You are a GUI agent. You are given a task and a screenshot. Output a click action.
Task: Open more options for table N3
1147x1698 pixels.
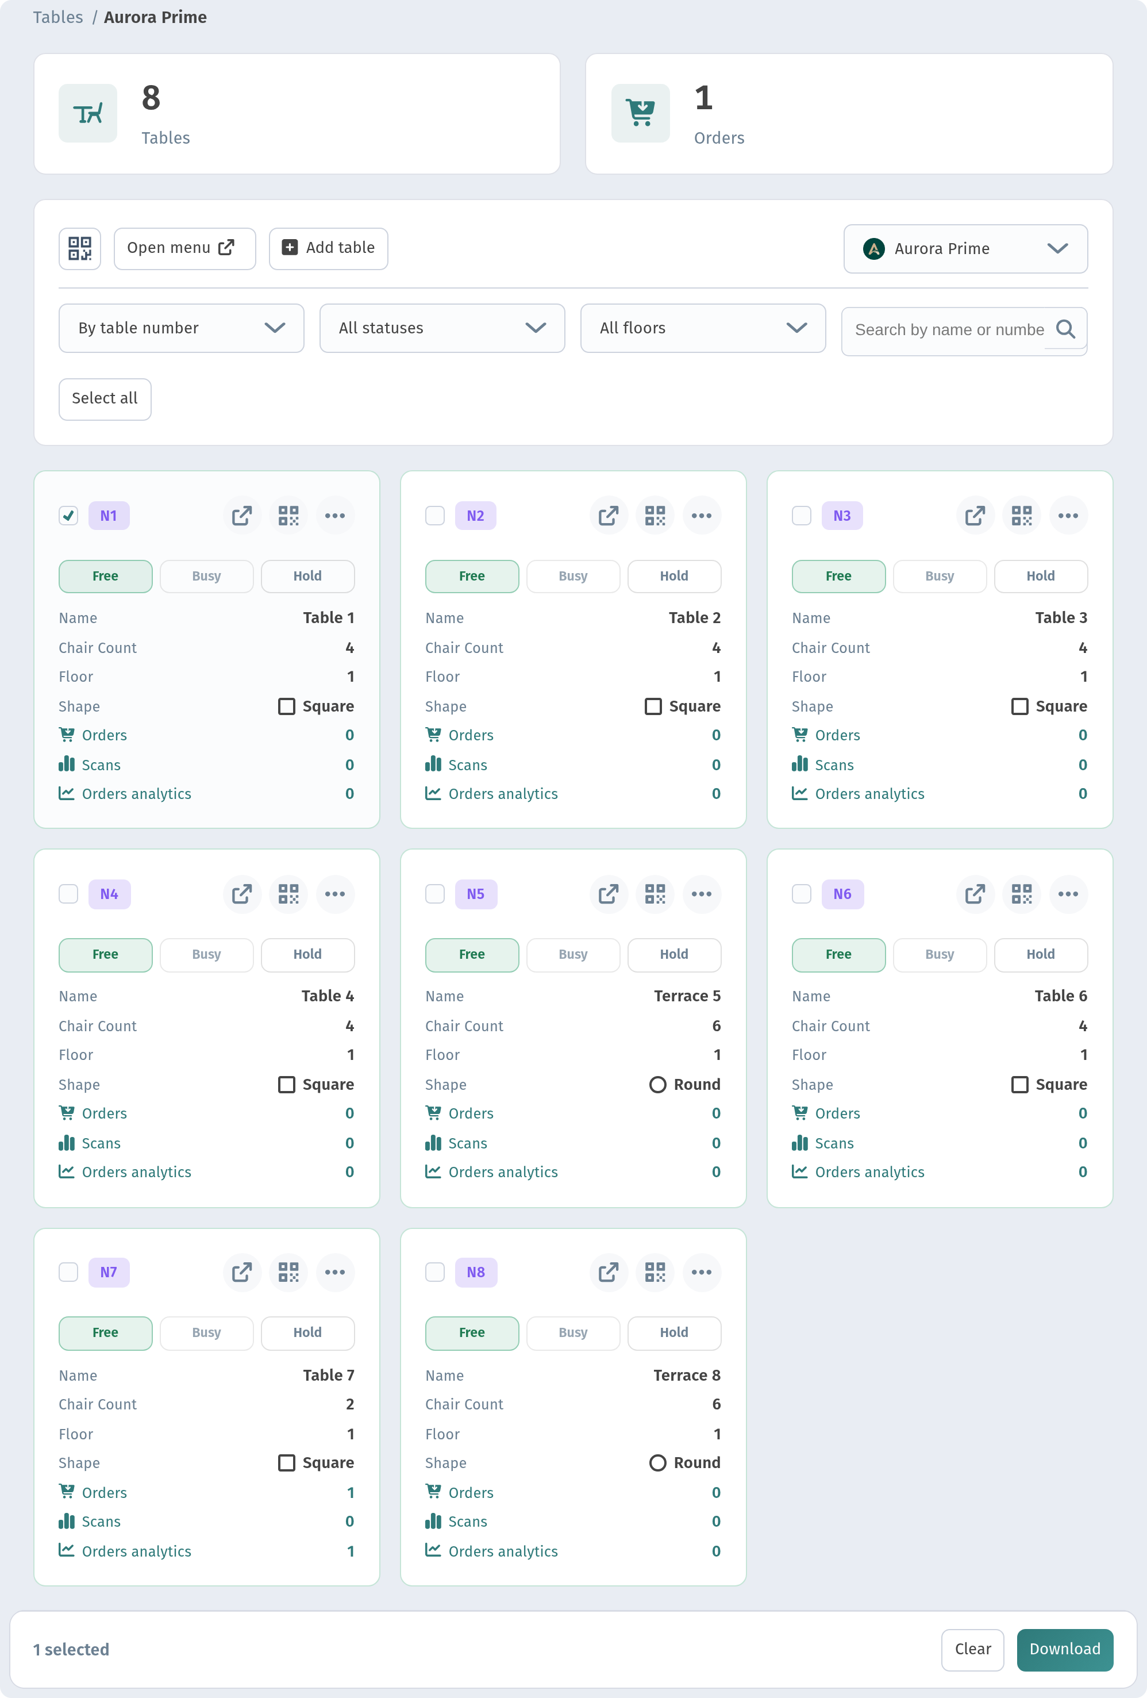click(1068, 516)
